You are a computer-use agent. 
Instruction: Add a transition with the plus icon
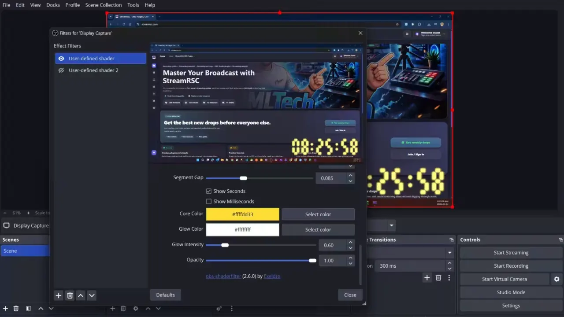click(x=427, y=278)
